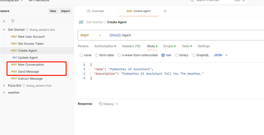The height and width of the screenshot is (135, 264).
Task: Click the New button
Action: 53,11
